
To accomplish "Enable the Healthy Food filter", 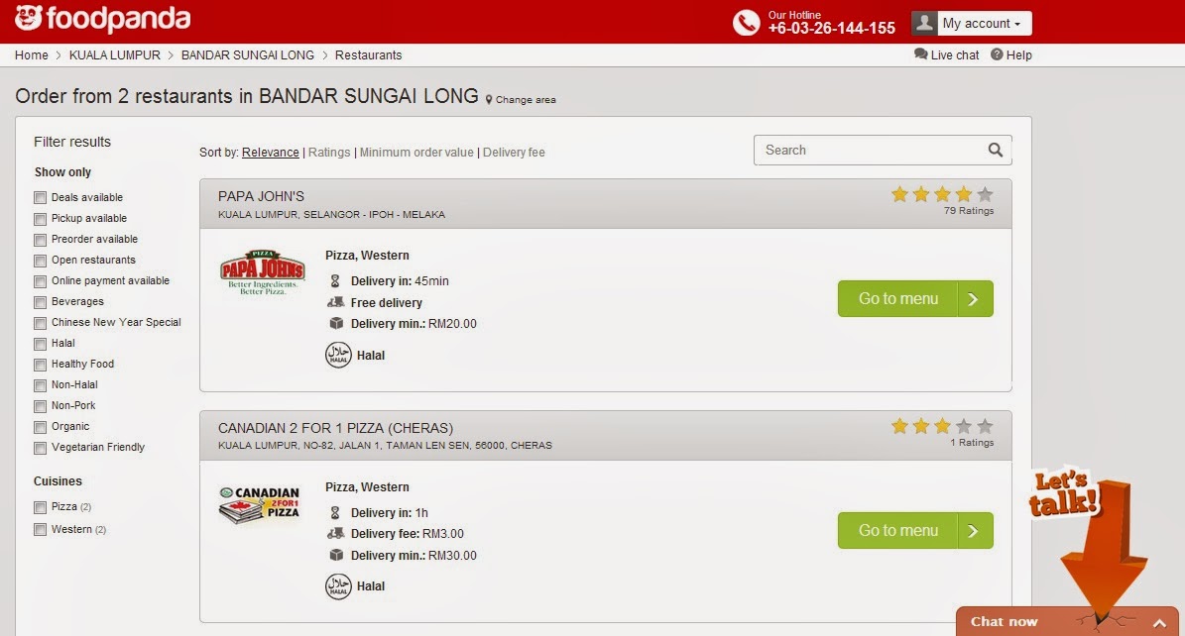I will point(40,365).
